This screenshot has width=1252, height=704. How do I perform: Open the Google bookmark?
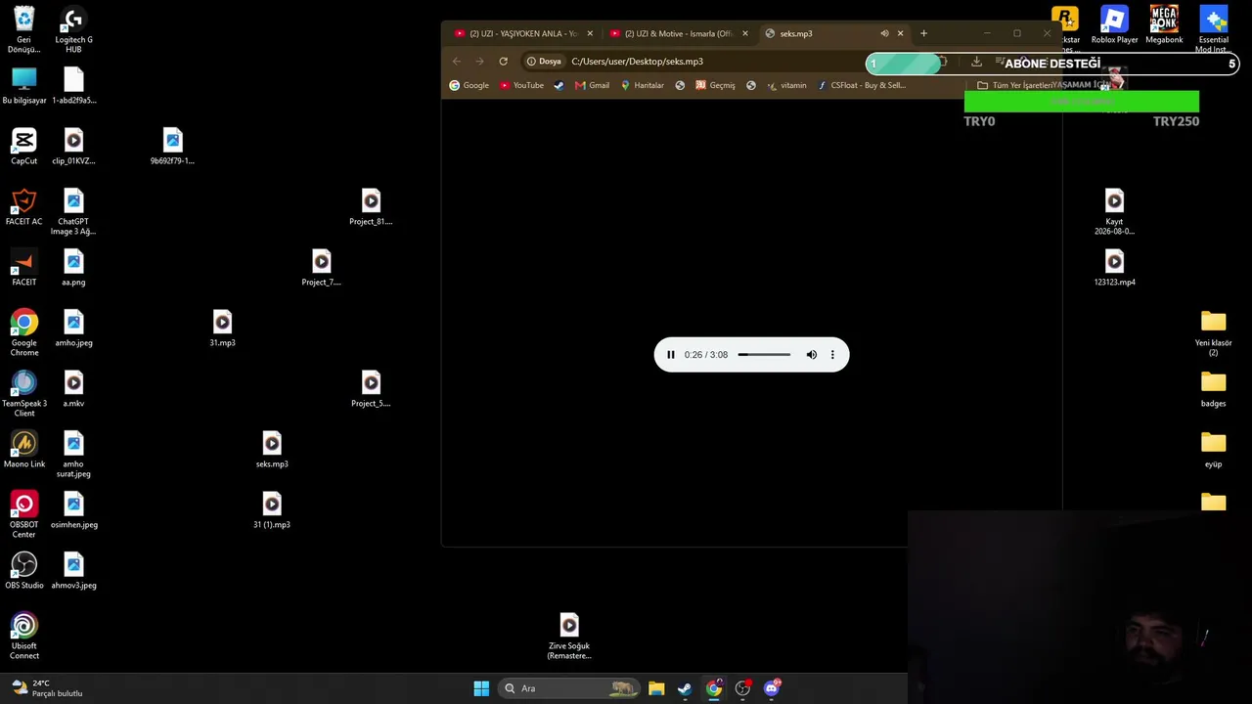[469, 85]
